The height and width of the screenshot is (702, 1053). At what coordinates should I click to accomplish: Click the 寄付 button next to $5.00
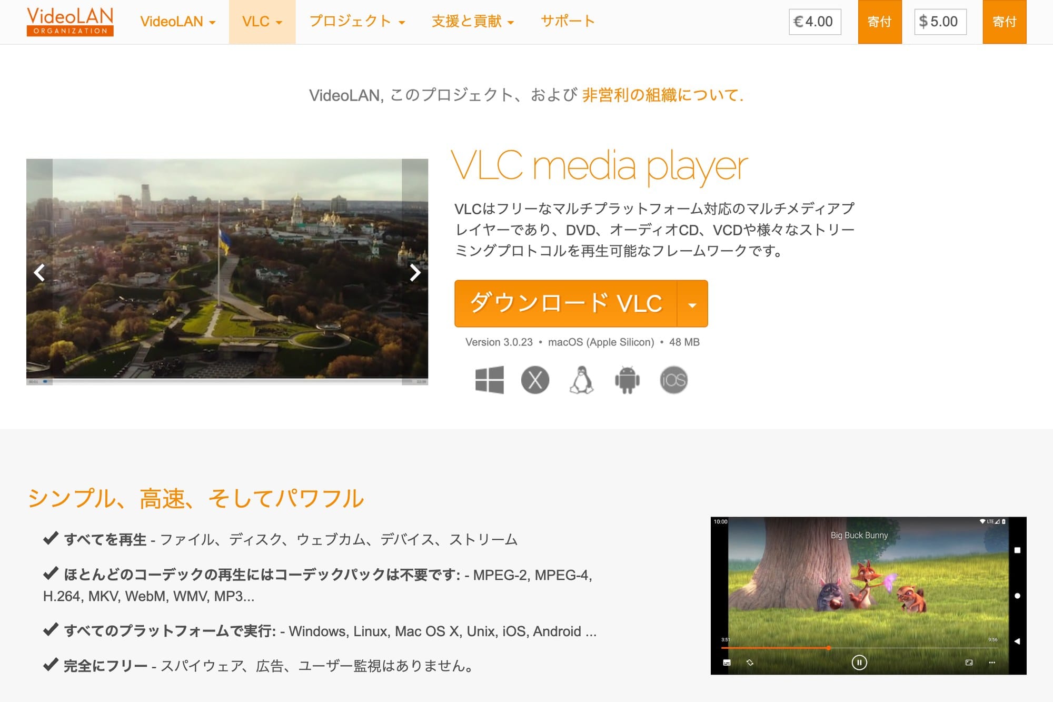tap(1005, 22)
